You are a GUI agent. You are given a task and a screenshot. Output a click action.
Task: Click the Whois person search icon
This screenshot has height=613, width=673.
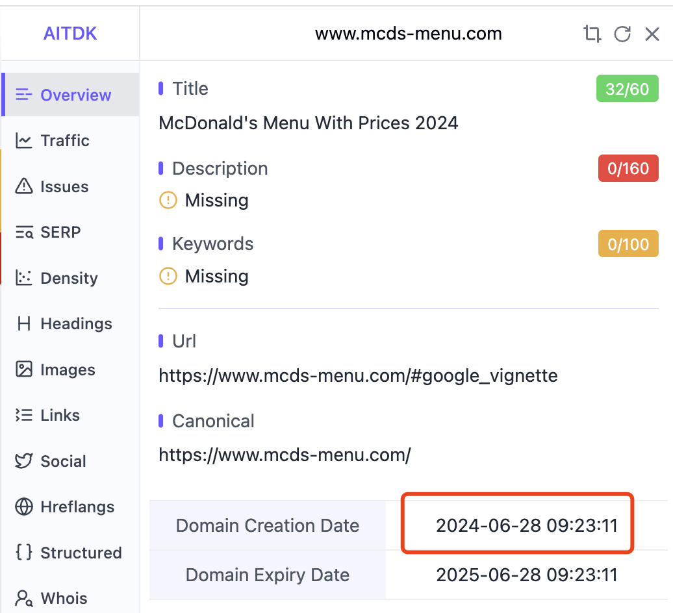coord(23,599)
